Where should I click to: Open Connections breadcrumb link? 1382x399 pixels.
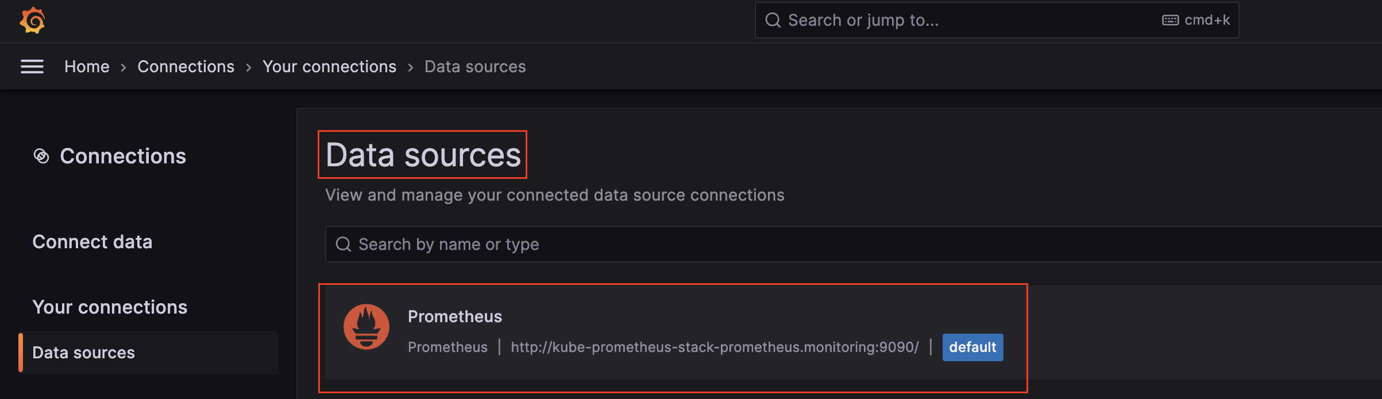point(186,66)
